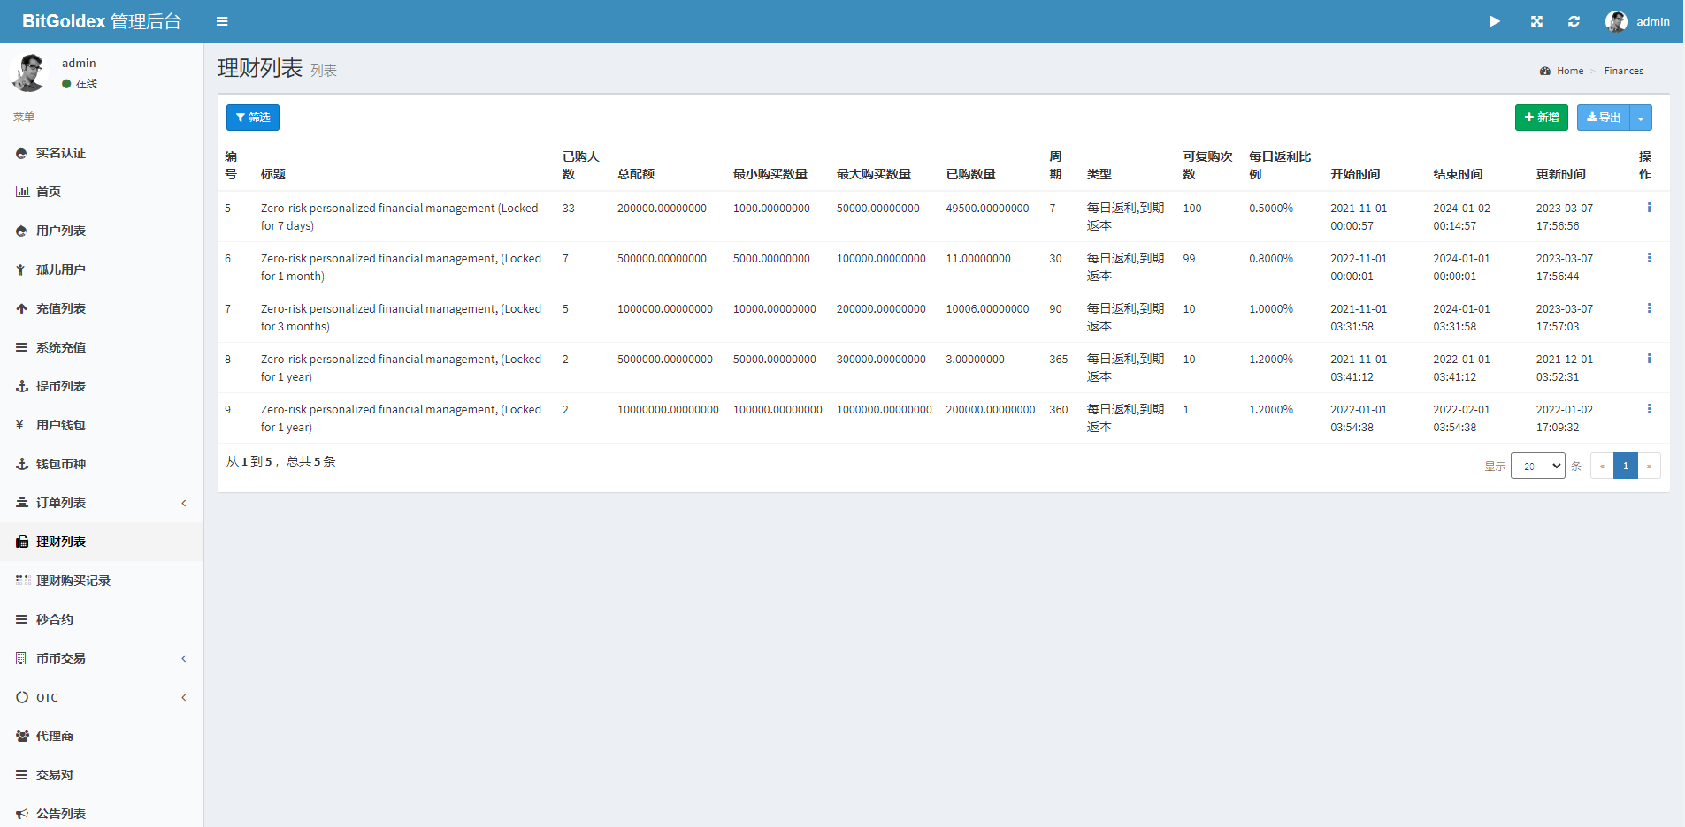Select page 1 in the pagination
The height and width of the screenshot is (827, 1685).
(x=1625, y=466)
